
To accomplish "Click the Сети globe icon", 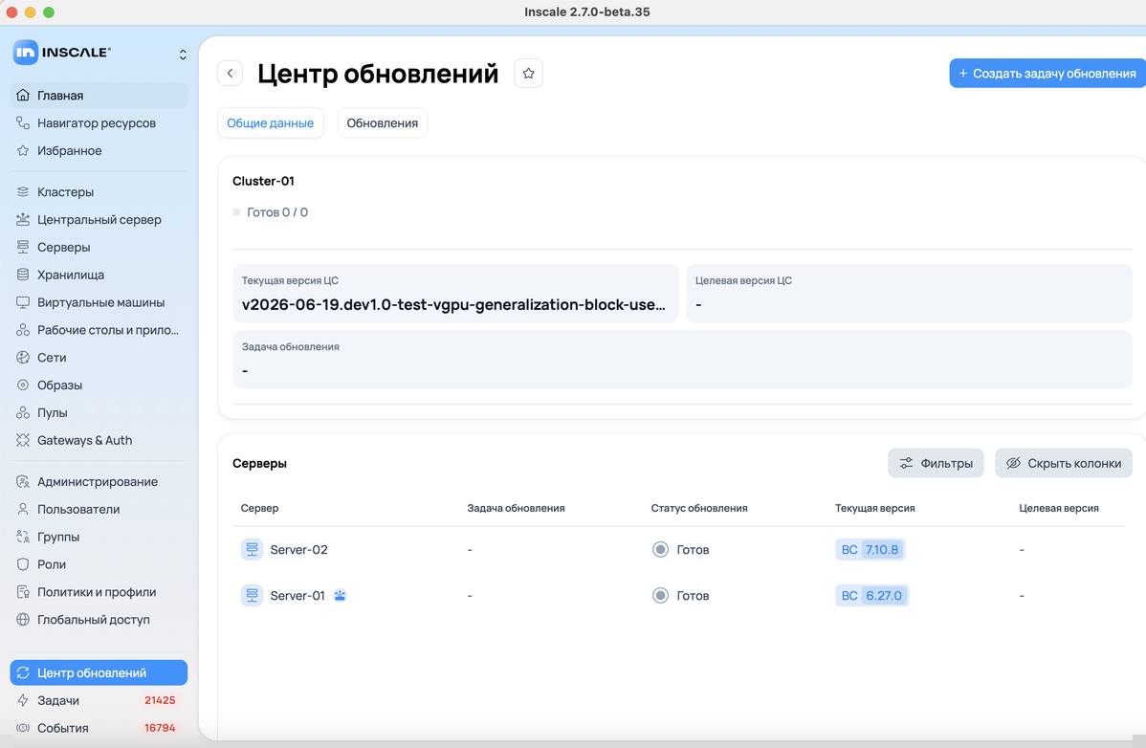I will pyautogui.click(x=23, y=357).
